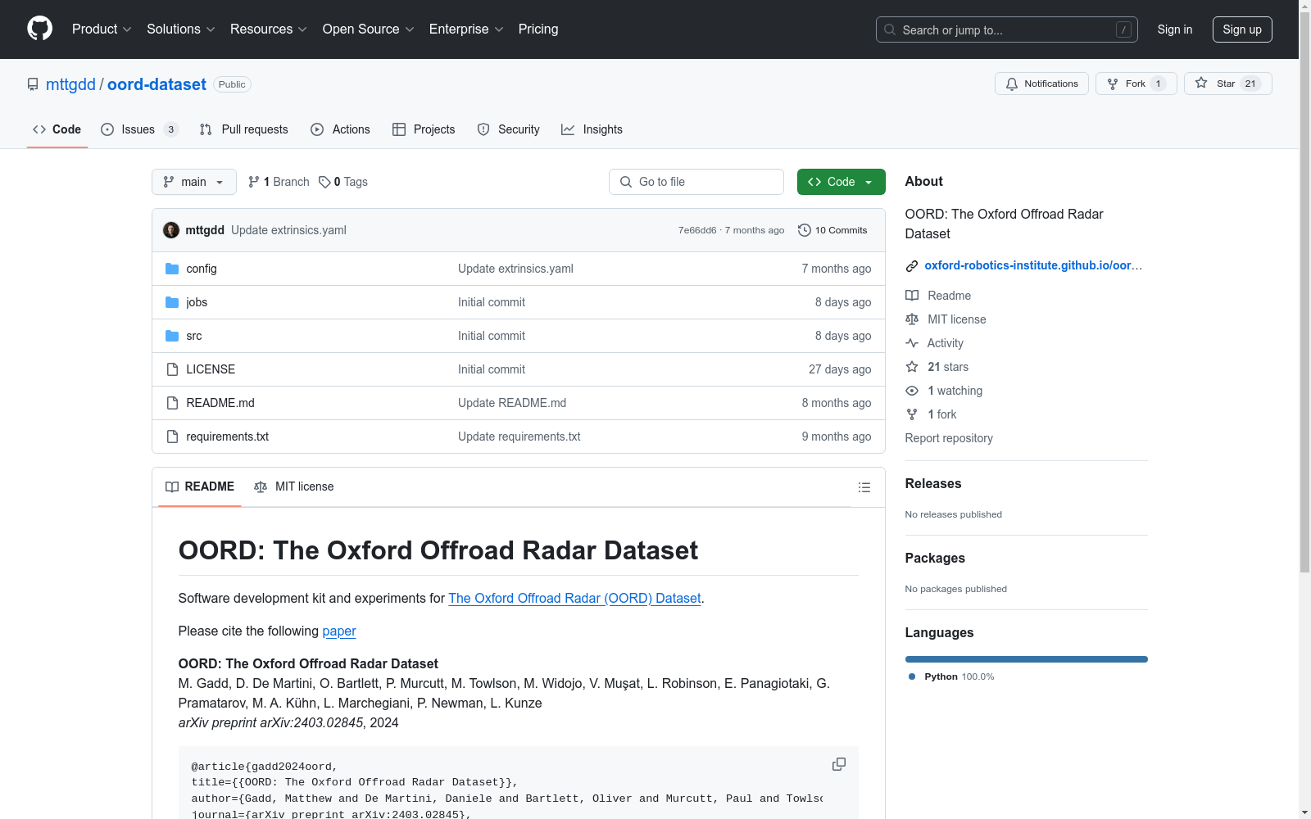Click the GitHub logo icon

coord(39,29)
